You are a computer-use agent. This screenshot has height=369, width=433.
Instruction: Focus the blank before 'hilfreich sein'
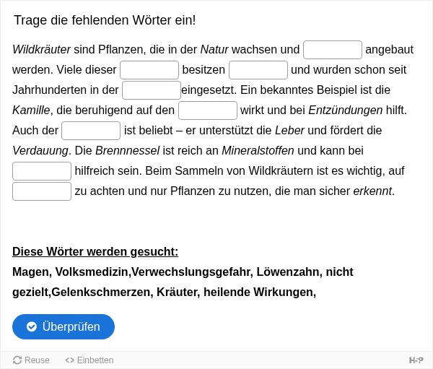point(42,171)
